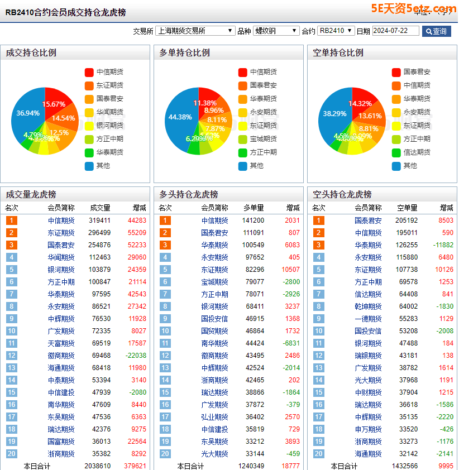Viewport: 459px width, 470px height.
Task: Click red 中信期货 swatch in 成交持仓比例 legend
Action: tap(89, 72)
